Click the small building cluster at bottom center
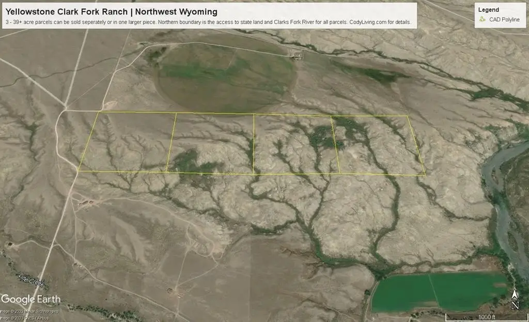 point(170,291)
